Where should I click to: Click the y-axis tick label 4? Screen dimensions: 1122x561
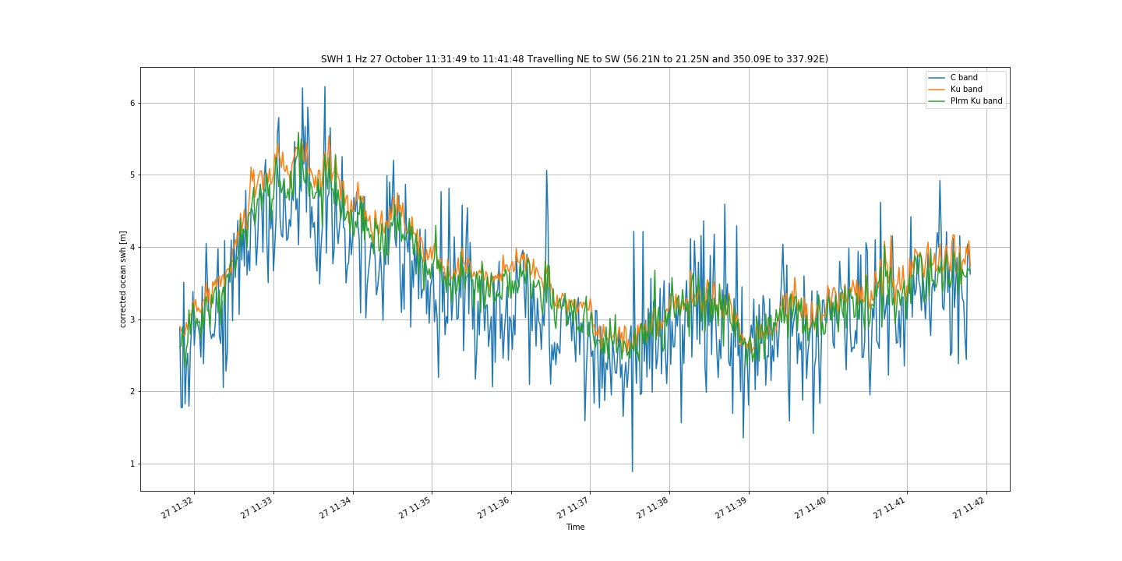click(132, 247)
